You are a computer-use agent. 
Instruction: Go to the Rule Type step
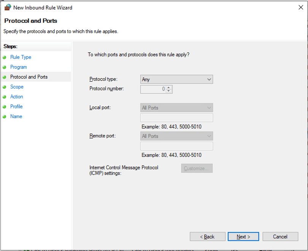[21, 57]
